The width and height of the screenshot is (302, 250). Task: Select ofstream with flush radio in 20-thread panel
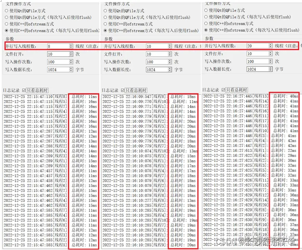[206, 30]
